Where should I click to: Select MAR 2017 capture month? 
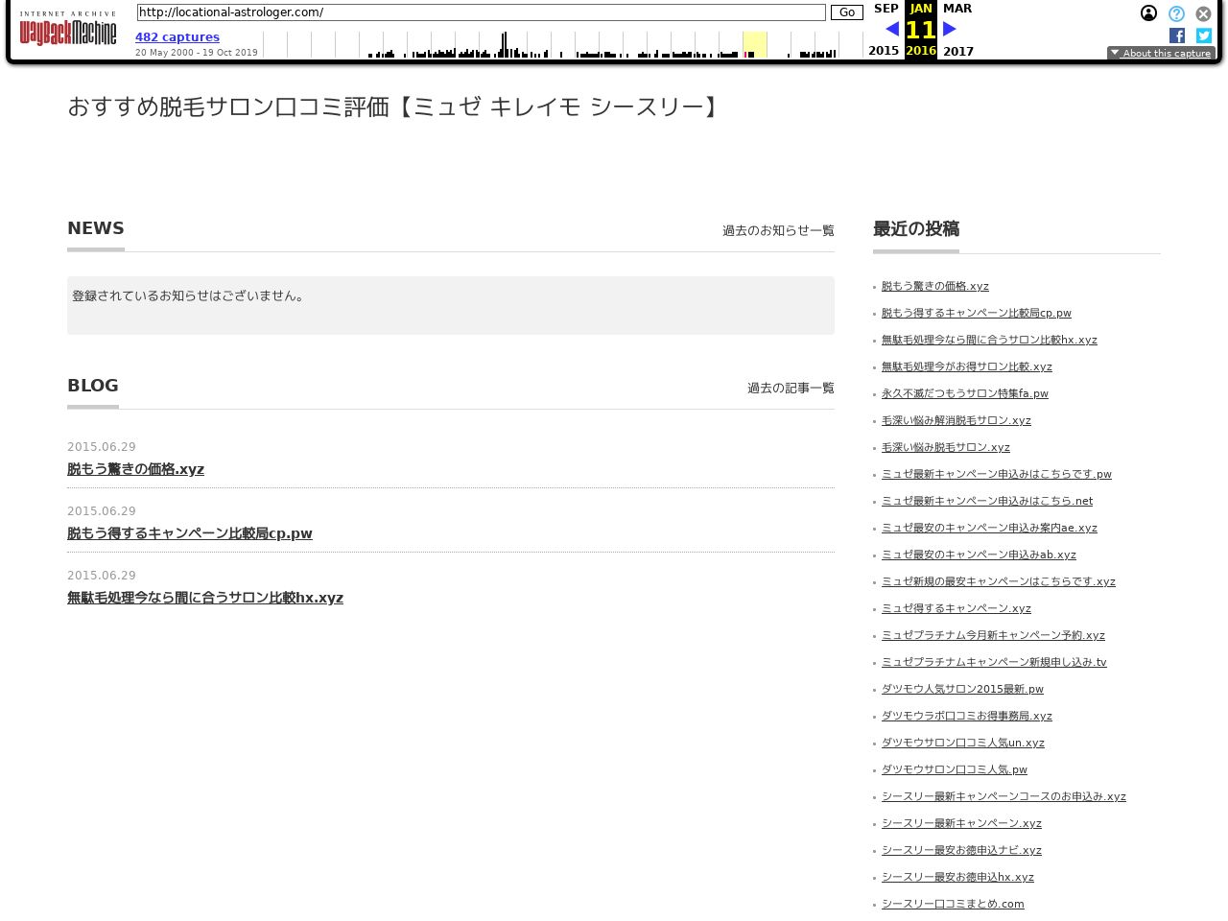[x=956, y=9]
